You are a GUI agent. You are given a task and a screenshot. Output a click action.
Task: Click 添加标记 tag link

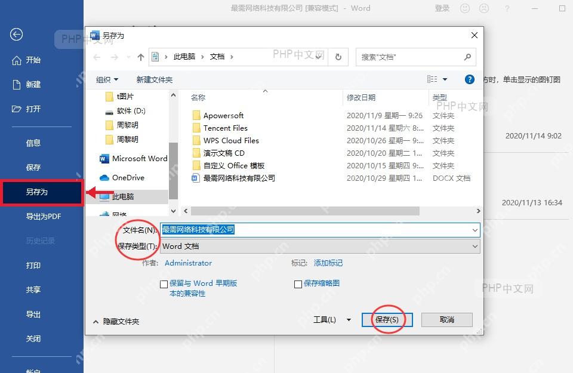coord(328,263)
